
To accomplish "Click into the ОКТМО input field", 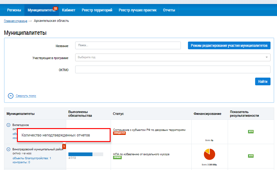I will click(x=173, y=70).
